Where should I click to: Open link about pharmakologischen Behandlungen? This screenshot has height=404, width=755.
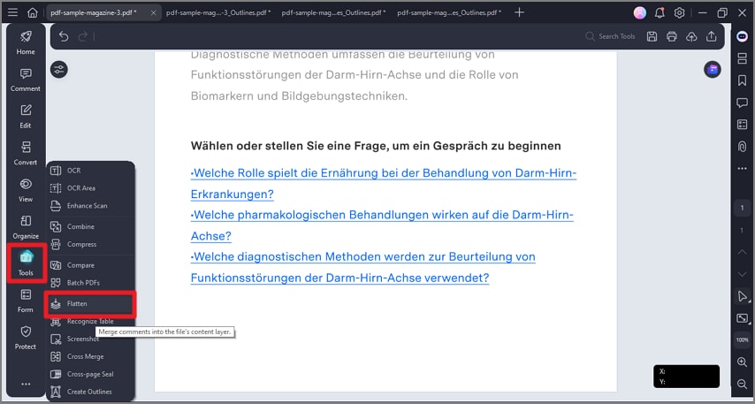(x=382, y=225)
